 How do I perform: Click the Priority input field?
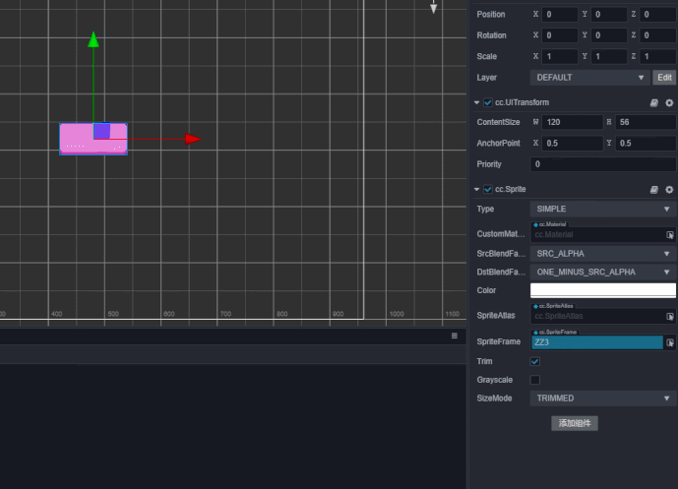603,164
